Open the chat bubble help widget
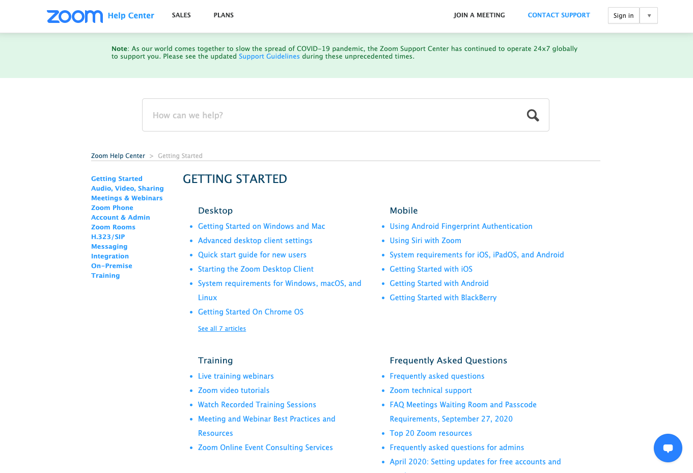This screenshot has height=473, width=693. pos(668,448)
